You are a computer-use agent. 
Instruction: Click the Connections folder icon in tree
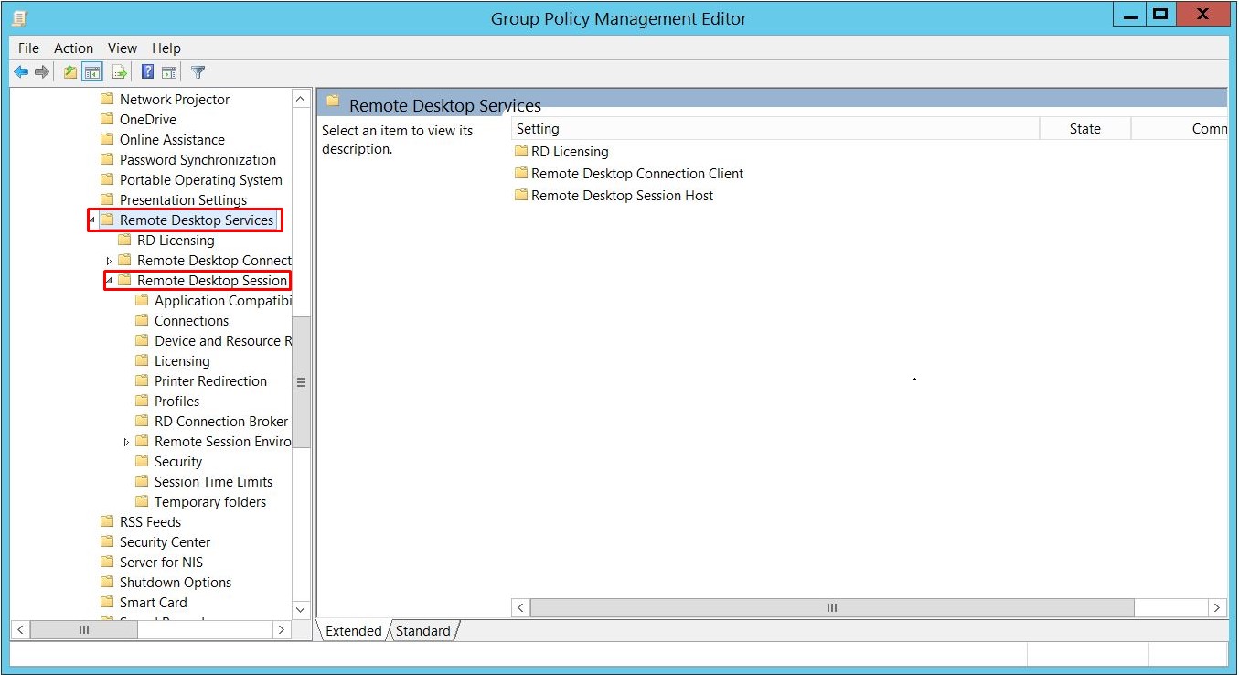point(142,320)
